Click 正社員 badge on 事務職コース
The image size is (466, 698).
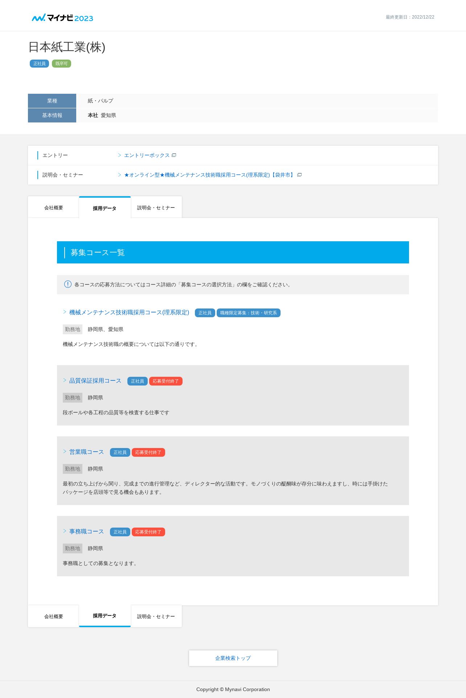[x=120, y=532]
